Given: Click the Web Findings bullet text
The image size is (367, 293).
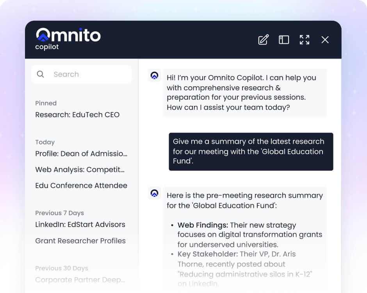Looking at the screenshot, I should coord(250,235).
